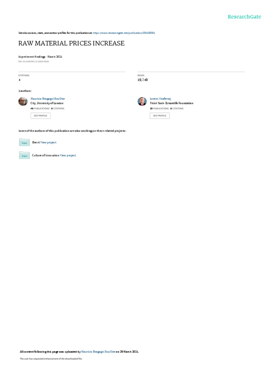Image resolution: width=275 pixels, height=367 pixels.
Task: Click the 46 publications stat
Action: pyautogui.click(x=40, y=109)
